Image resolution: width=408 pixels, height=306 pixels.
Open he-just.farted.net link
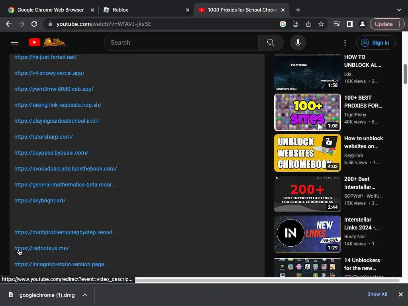[45, 57]
